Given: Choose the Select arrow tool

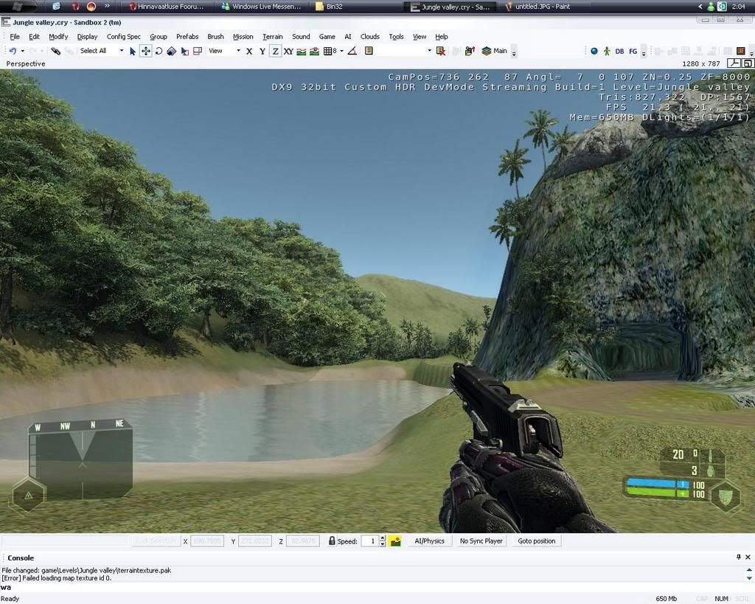Looking at the screenshot, I should [133, 51].
